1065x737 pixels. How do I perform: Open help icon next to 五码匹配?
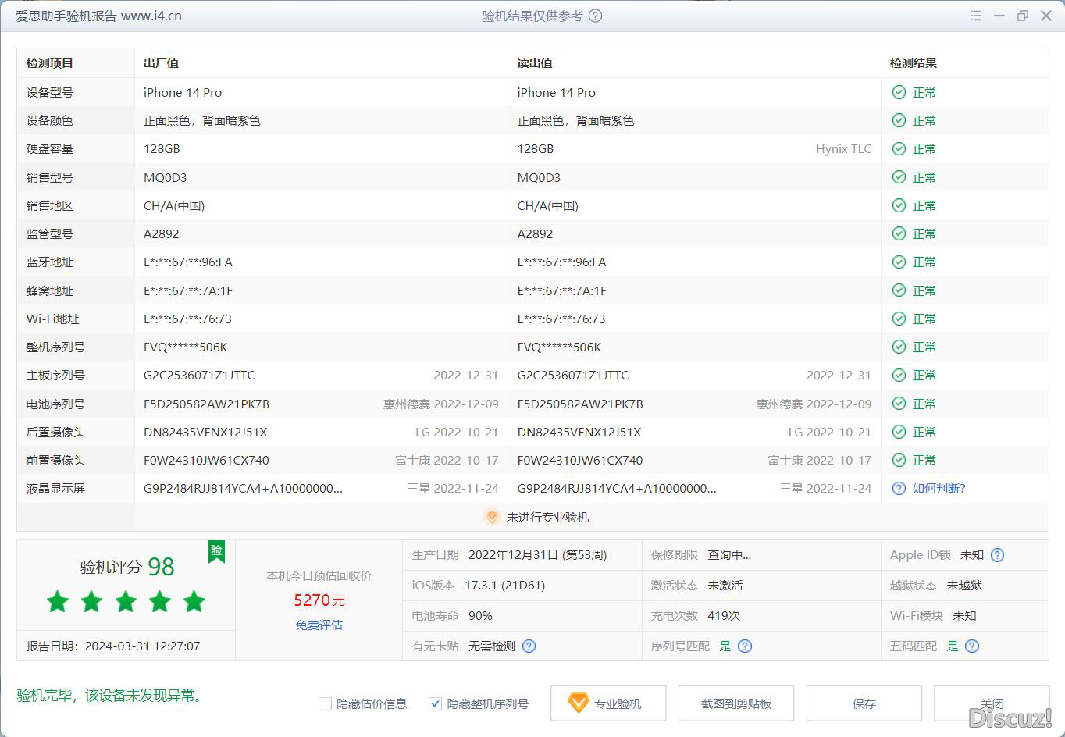coord(972,646)
